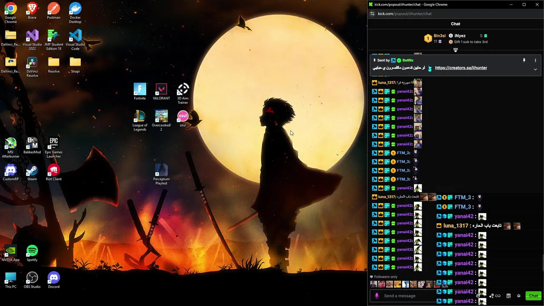544x306 pixels.
Task: Pick the first quick emote thumbnail
Action: [374, 284]
